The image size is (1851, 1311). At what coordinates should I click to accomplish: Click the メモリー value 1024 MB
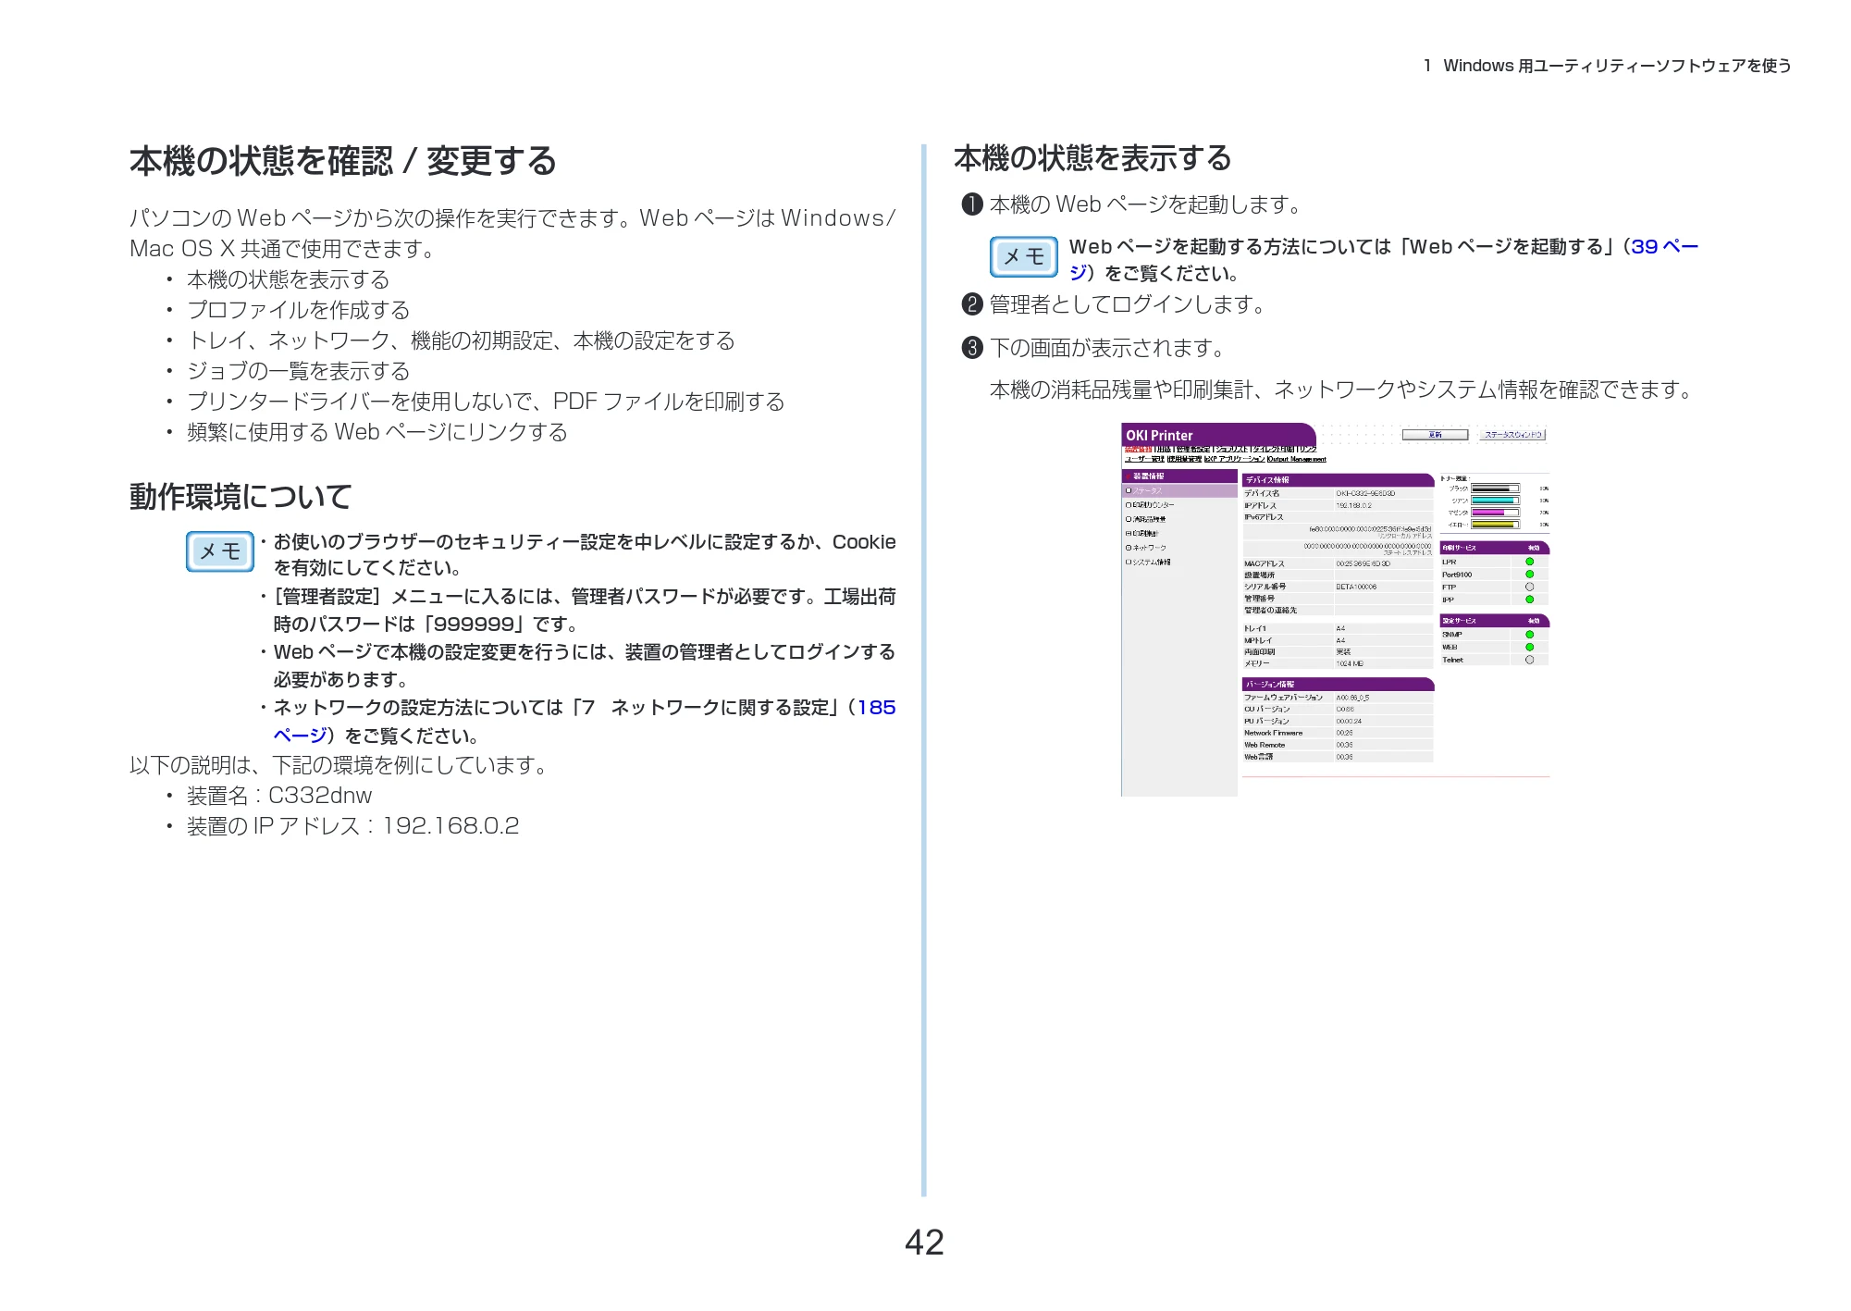tap(1350, 663)
